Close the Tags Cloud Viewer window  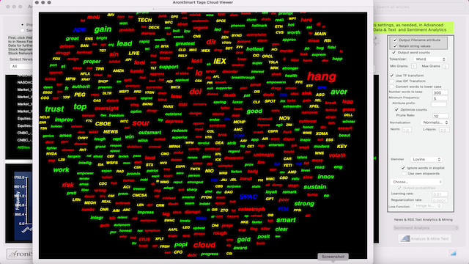coord(37,2)
